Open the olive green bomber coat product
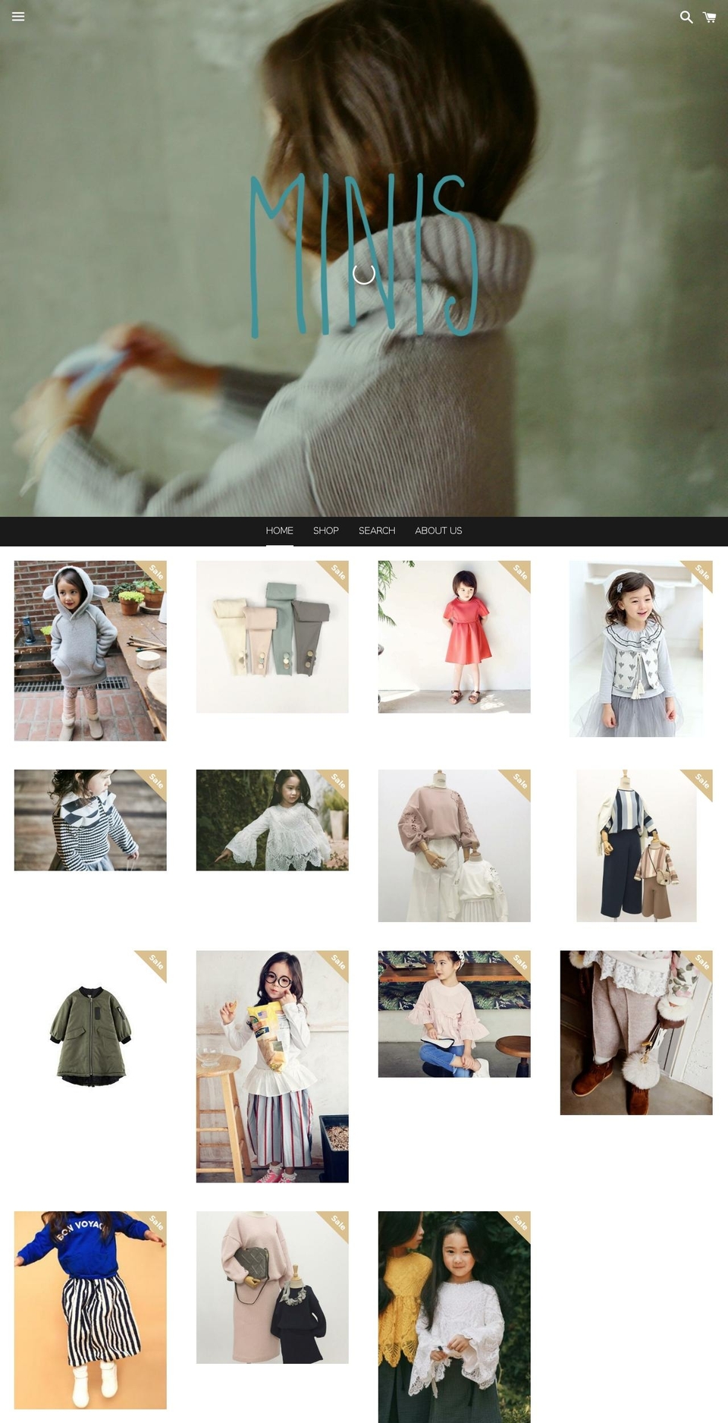The image size is (728, 1423). (90, 1035)
